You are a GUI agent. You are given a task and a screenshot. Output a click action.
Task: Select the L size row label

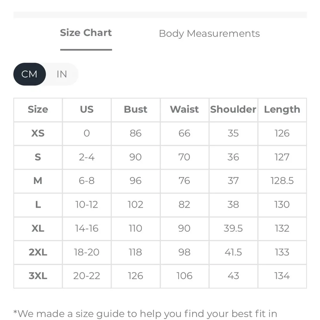(38, 204)
